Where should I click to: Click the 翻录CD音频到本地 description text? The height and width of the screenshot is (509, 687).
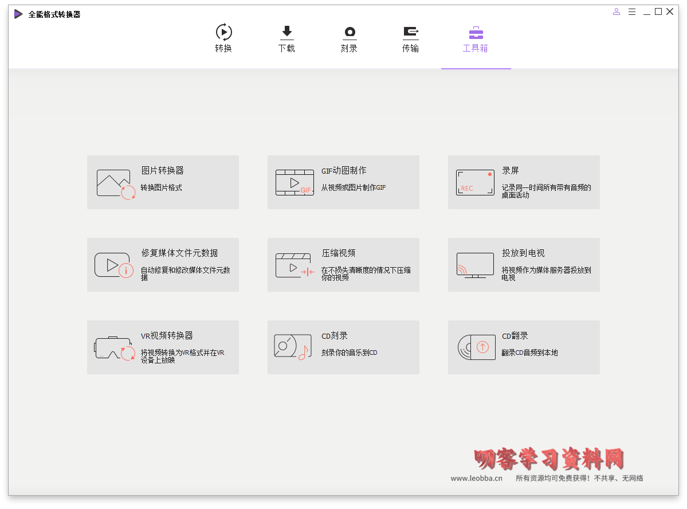pos(529,353)
